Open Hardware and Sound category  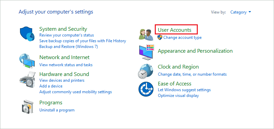coord(64,74)
